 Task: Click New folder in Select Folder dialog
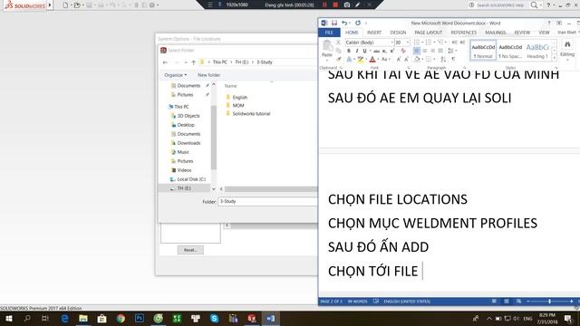pyautogui.click(x=208, y=75)
